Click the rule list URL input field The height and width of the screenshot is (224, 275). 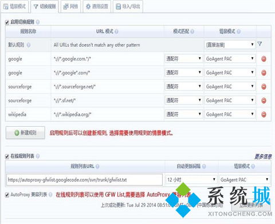84,179
